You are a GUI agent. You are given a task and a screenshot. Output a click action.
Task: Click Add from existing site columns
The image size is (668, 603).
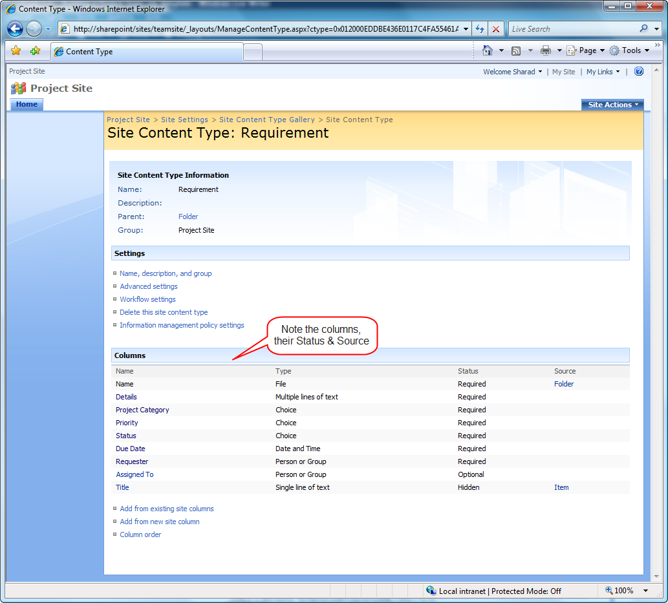coord(167,509)
